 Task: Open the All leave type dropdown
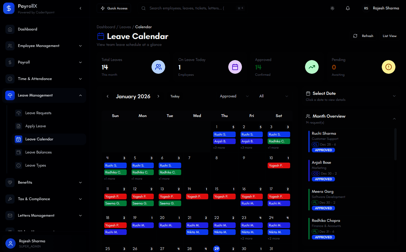273,96
